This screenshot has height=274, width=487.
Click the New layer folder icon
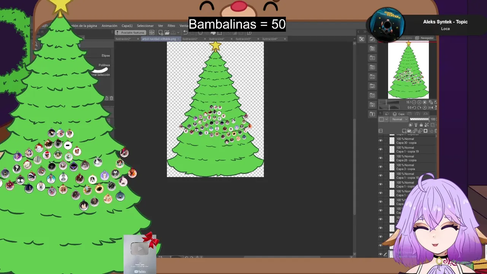point(409,131)
